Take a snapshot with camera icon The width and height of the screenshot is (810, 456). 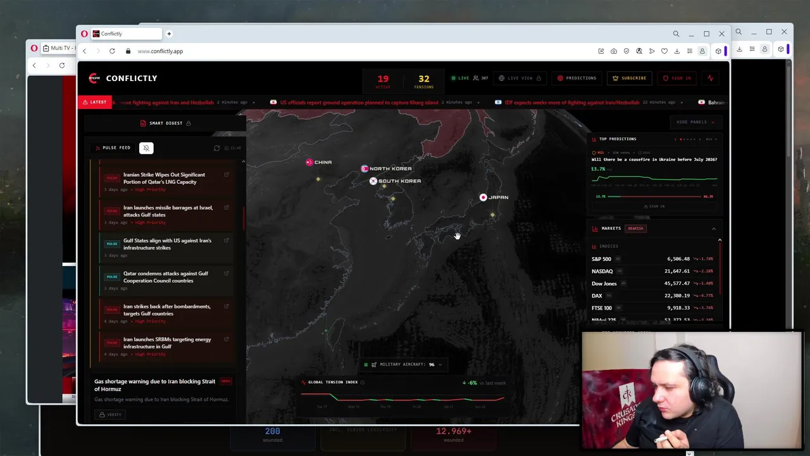click(614, 51)
